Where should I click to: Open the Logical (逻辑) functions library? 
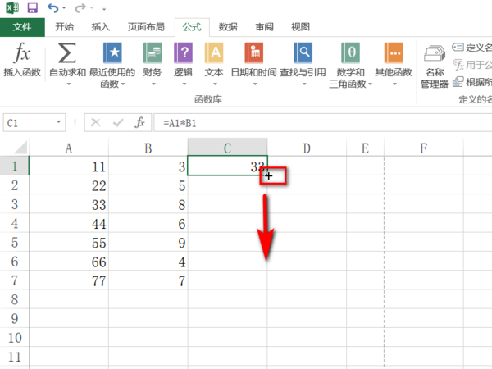[x=183, y=64]
